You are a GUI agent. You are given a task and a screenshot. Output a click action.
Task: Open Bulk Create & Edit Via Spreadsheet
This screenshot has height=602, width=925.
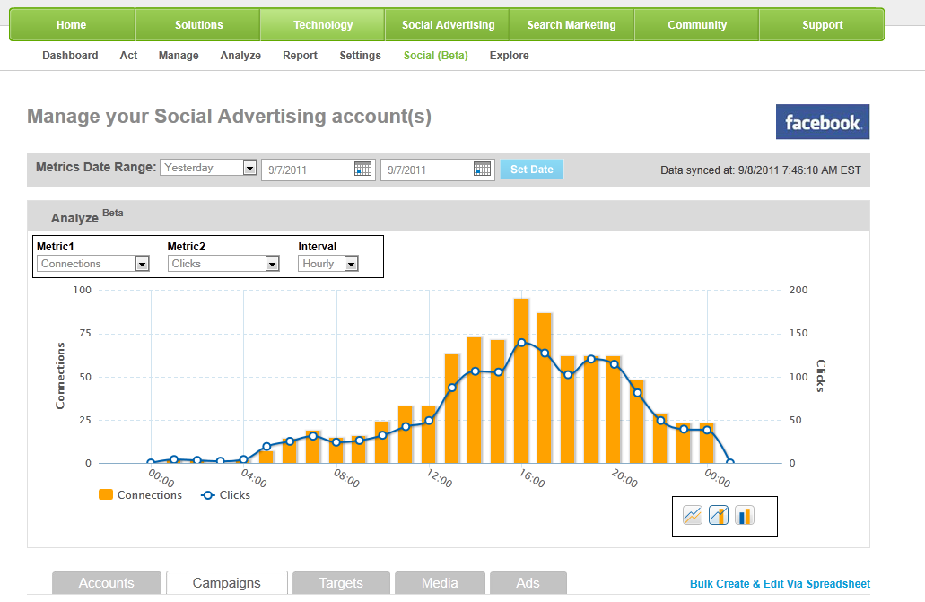click(x=780, y=584)
